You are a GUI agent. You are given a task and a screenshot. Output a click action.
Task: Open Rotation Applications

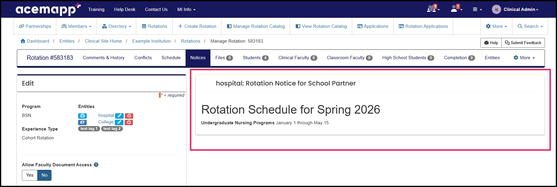coord(423,26)
